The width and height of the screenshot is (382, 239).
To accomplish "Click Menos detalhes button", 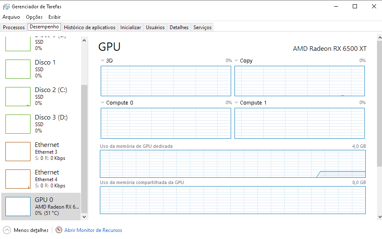I will point(26,230).
